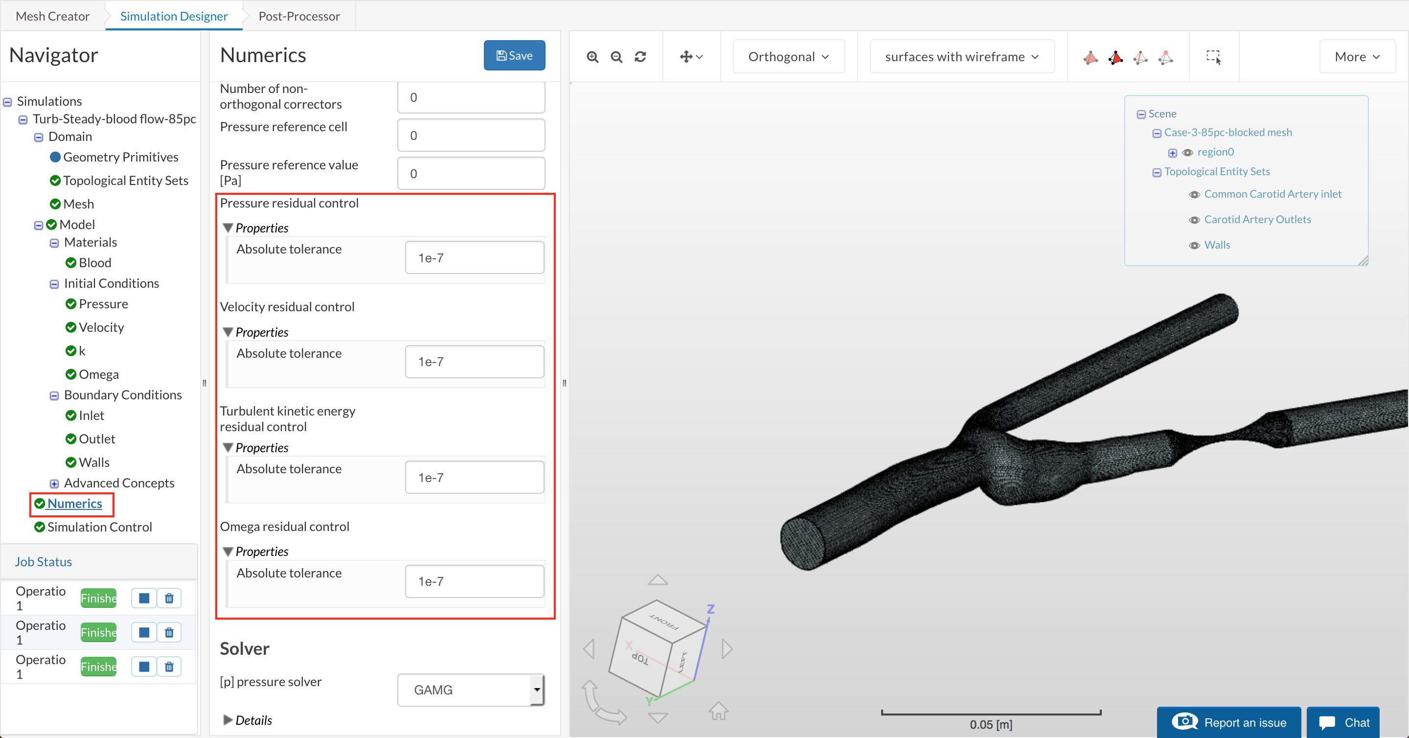Viewport: 1409px width, 738px height.
Task: Expand the Advanced Concepts tree node
Action: 54,484
